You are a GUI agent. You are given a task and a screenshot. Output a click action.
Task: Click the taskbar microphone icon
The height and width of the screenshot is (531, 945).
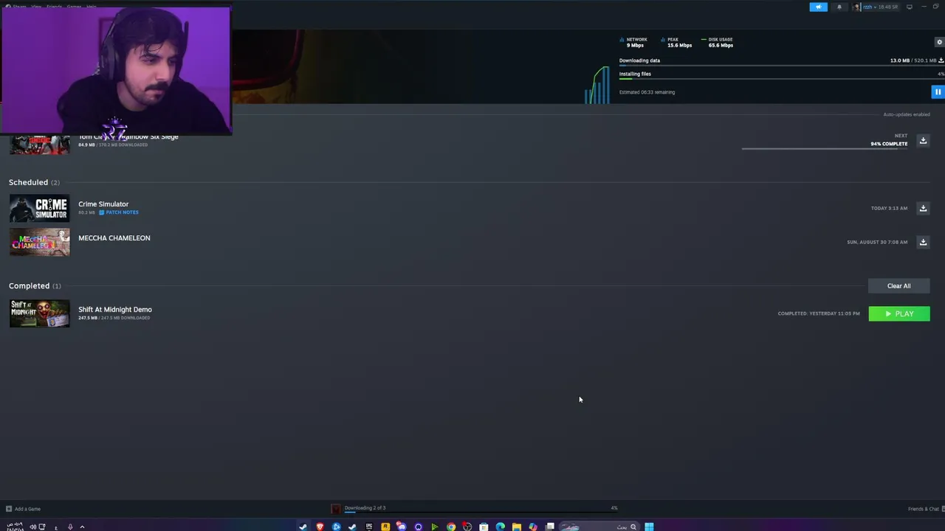click(70, 527)
